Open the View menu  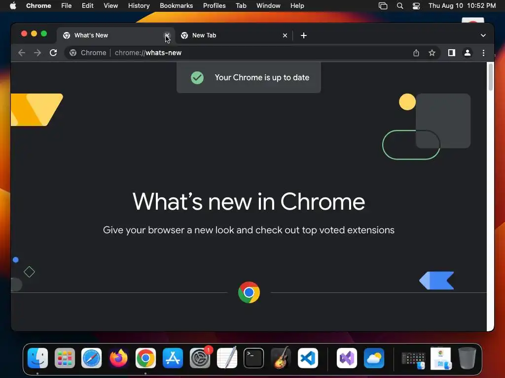pos(111,6)
